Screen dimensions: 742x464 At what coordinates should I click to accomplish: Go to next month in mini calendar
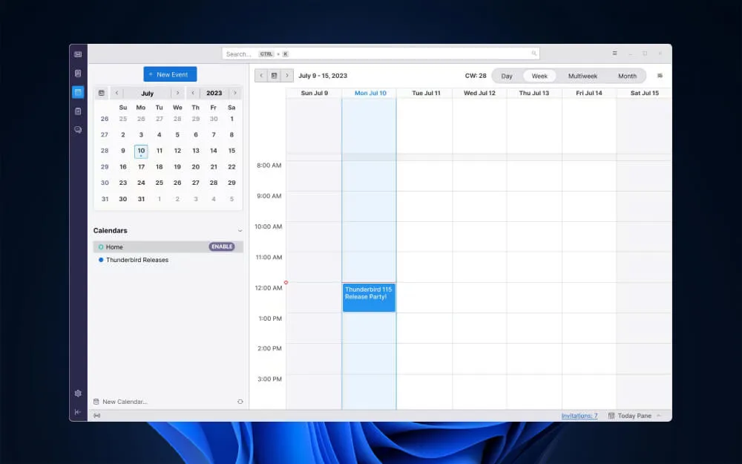click(177, 94)
